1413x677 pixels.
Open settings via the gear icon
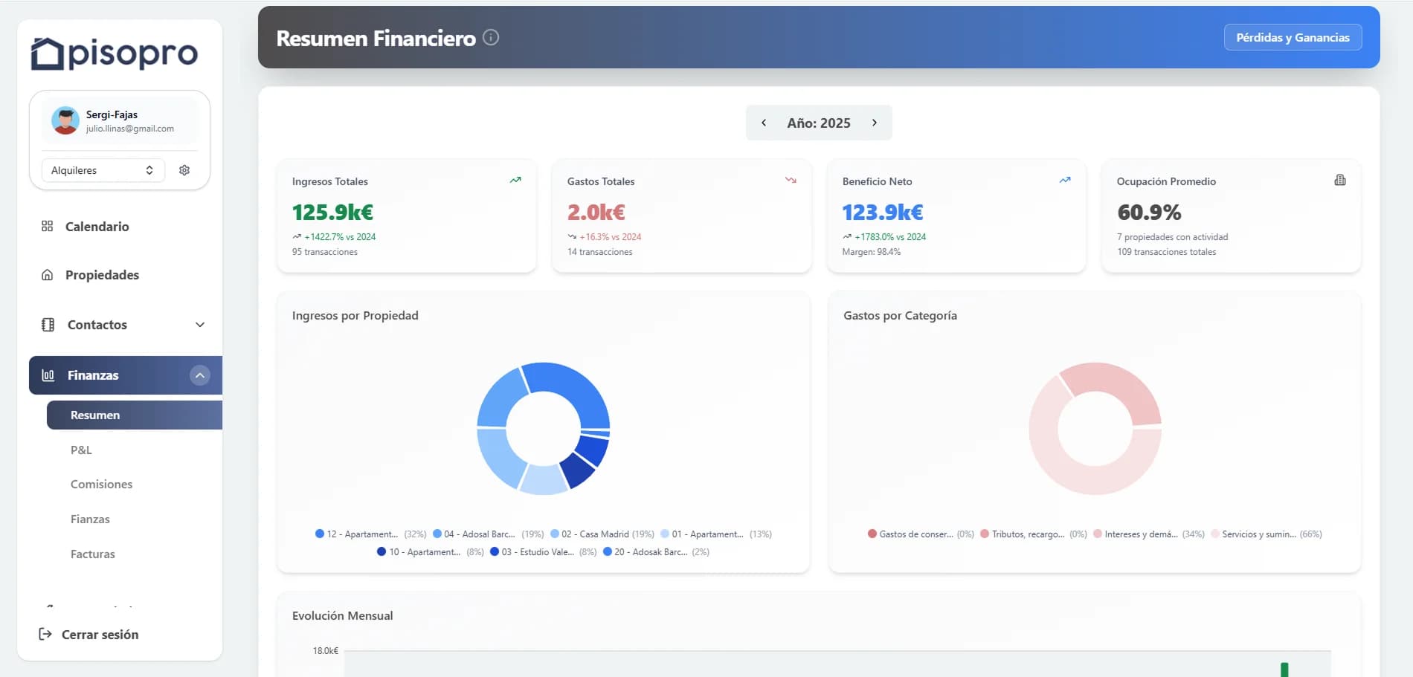184,170
